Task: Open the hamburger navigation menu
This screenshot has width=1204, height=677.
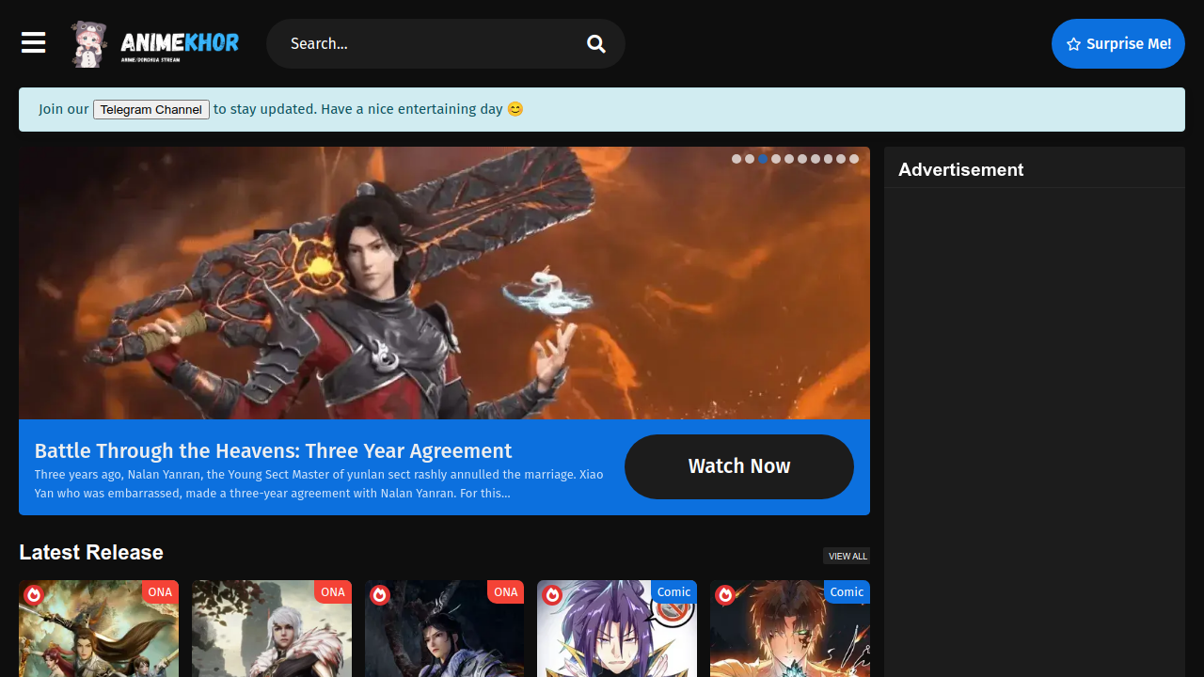Action: pos(34,43)
